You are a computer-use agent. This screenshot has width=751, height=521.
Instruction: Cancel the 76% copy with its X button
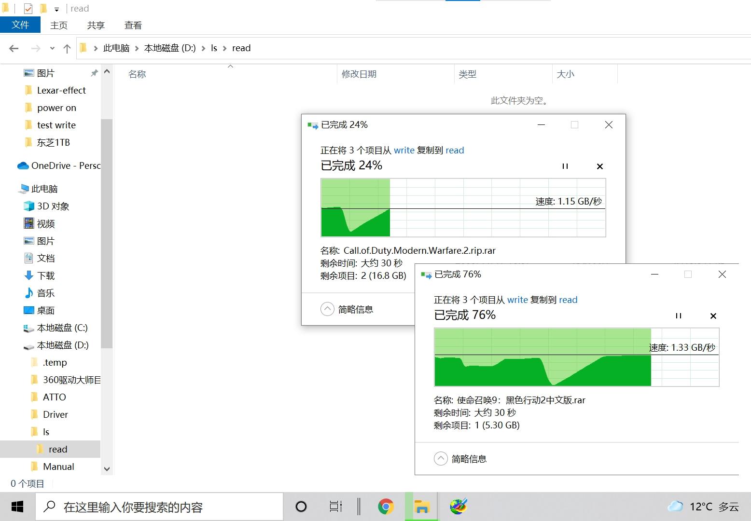point(713,315)
